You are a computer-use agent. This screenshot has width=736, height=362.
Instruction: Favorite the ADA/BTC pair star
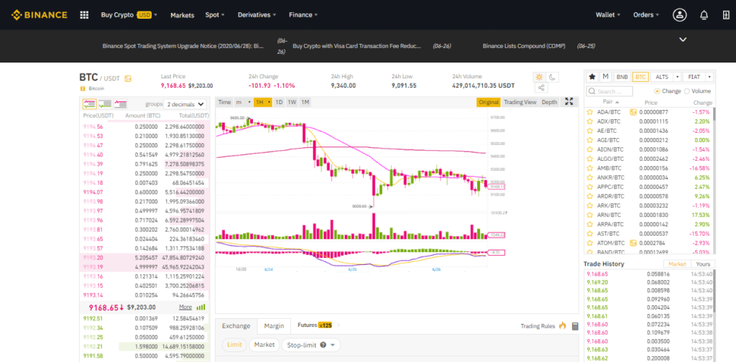pos(589,112)
